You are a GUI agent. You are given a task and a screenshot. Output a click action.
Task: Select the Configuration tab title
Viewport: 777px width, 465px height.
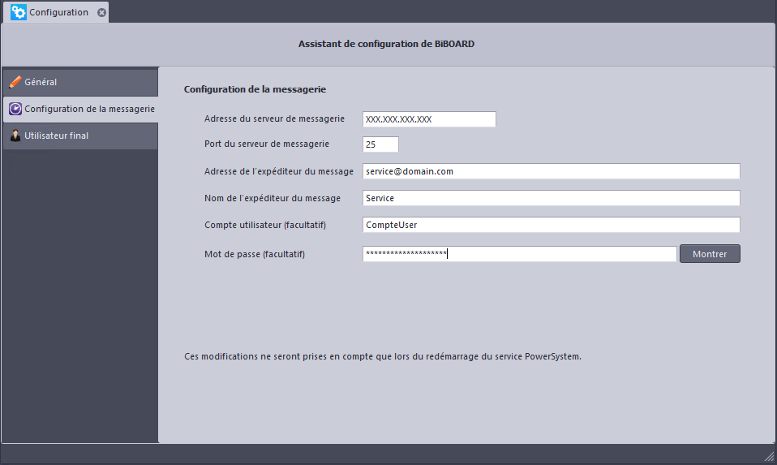[58, 12]
